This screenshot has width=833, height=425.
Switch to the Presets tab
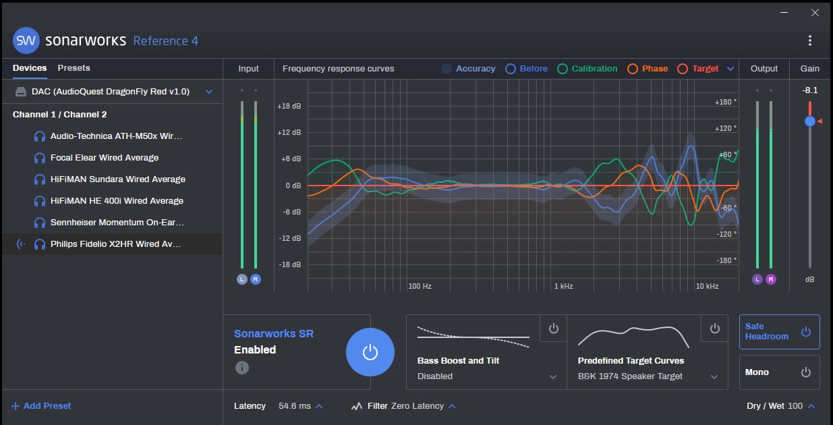(x=74, y=68)
